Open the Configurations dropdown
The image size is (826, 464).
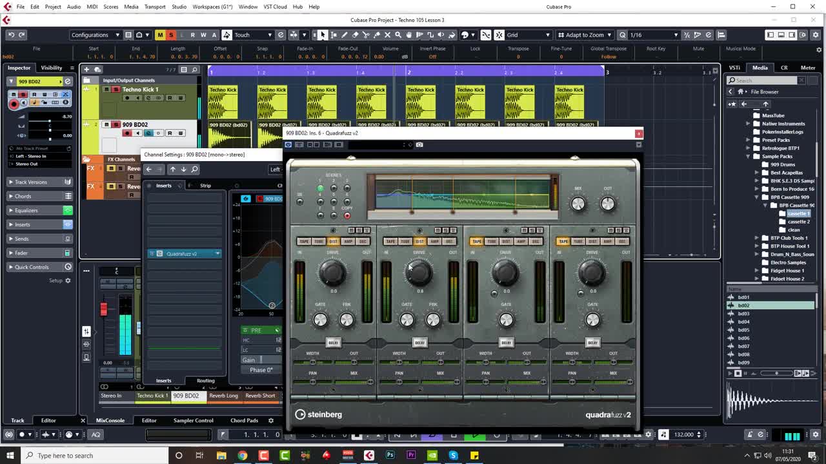tap(96, 35)
